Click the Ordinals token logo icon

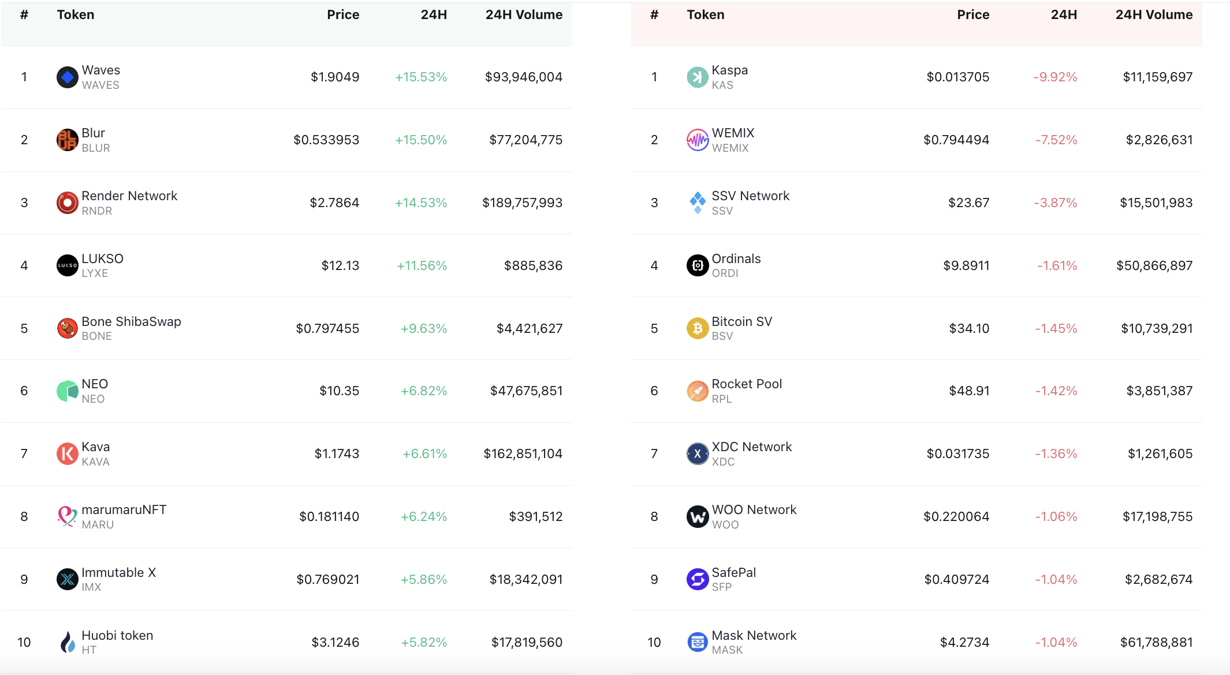pyautogui.click(x=698, y=266)
